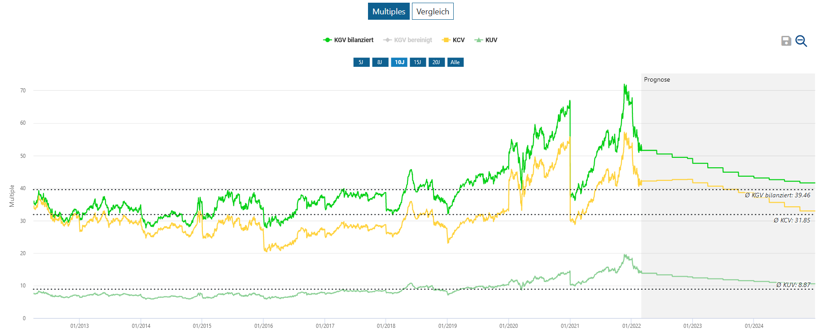Toggle KGV bilanziert series in legend
Screen dimensions: 819x335
[348, 40]
